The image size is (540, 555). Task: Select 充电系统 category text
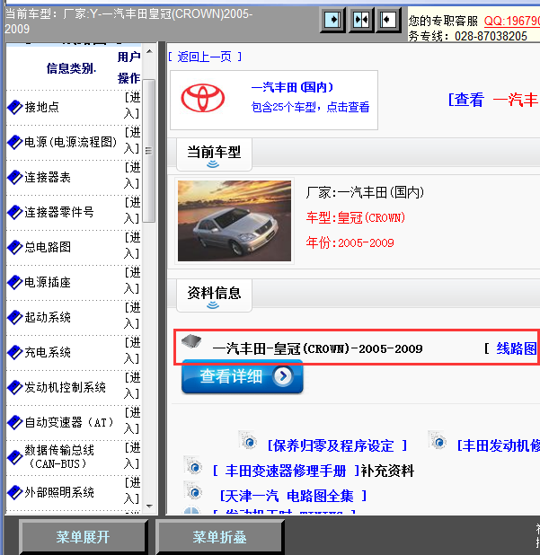coord(48,352)
